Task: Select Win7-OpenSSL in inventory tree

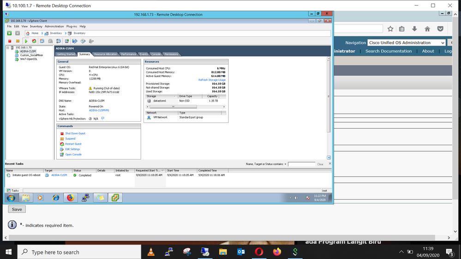Action: 29,59
